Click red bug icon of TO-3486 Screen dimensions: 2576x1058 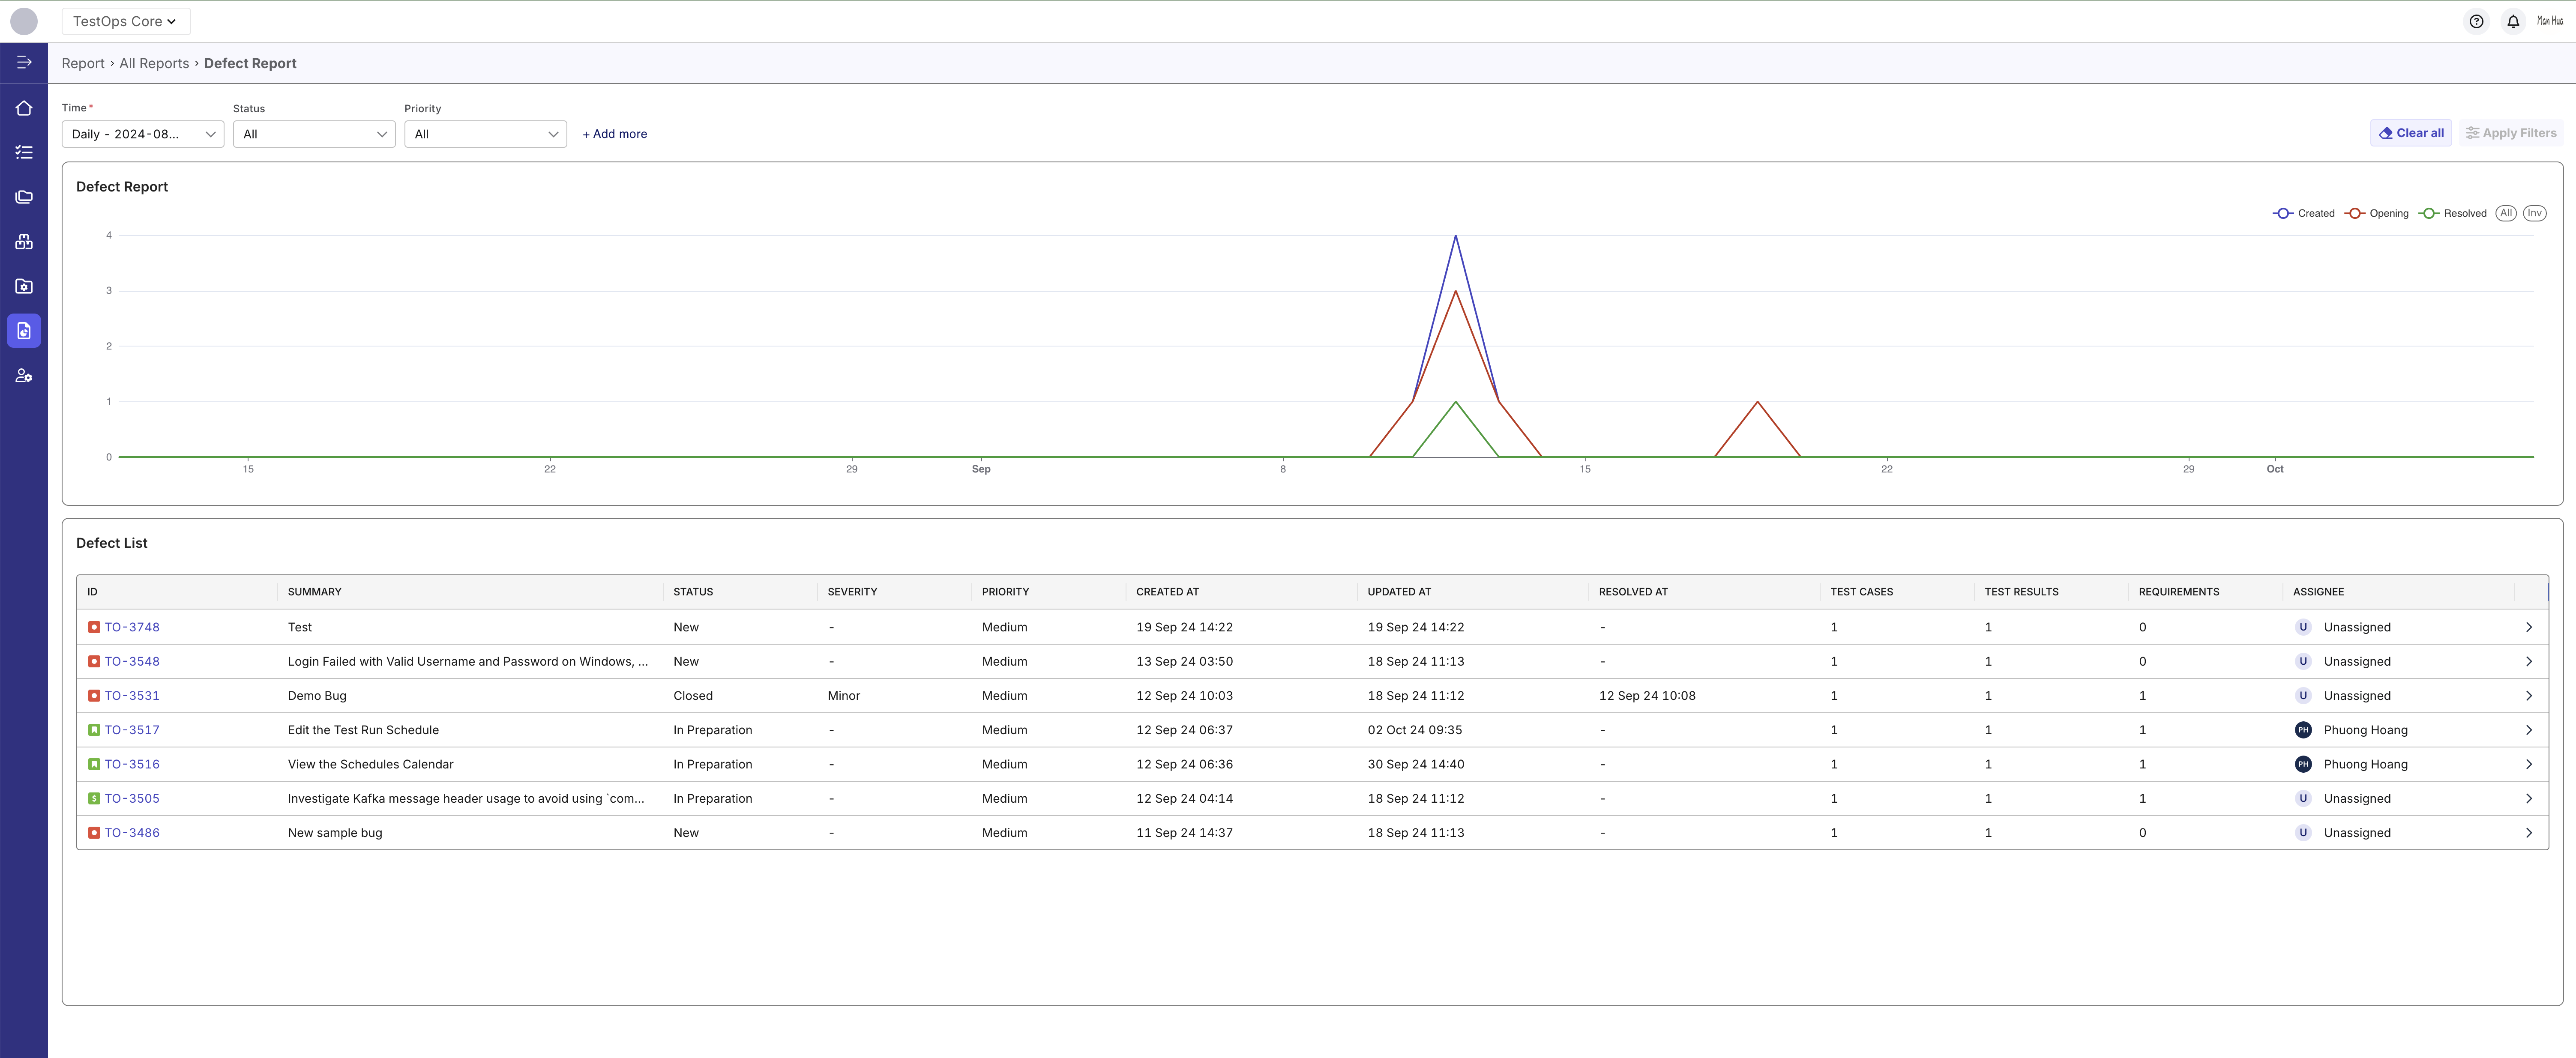94,833
